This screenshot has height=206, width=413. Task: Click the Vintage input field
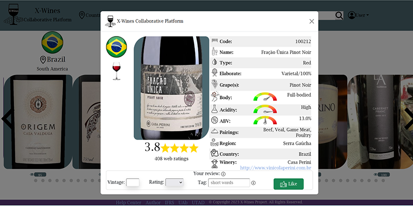click(x=133, y=182)
